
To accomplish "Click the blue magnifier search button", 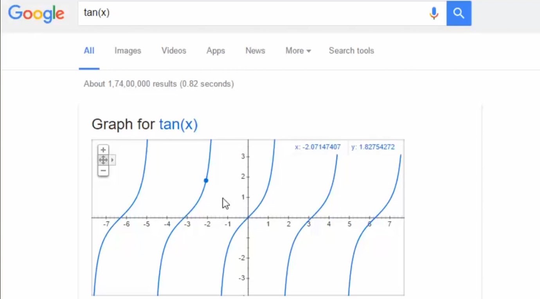I will click(459, 13).
